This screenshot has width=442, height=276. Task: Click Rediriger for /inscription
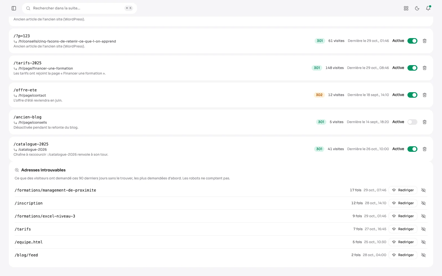[x=403, y=203]
